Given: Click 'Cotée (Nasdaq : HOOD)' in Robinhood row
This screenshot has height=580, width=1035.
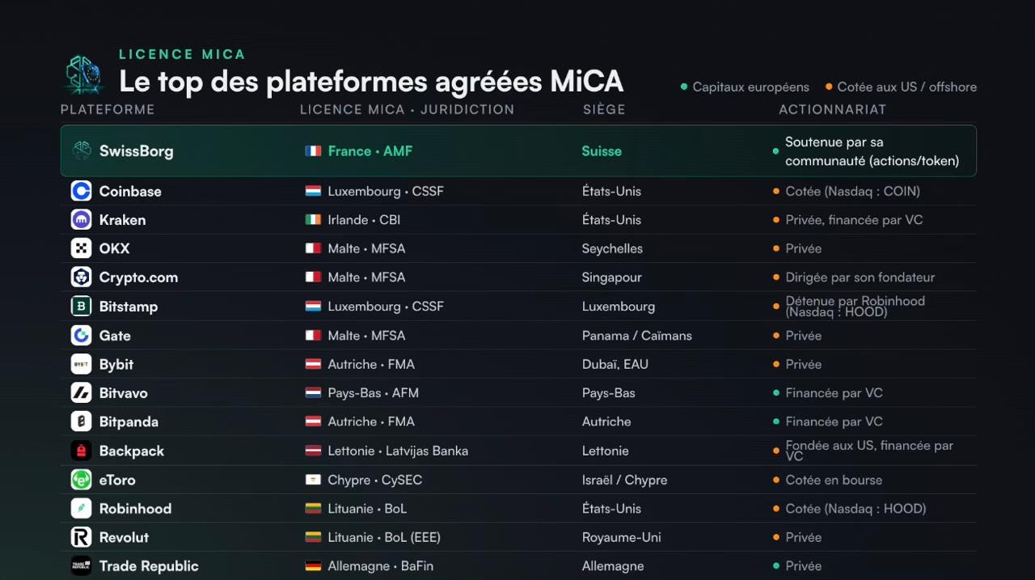Looking at the screenshot, I should click(855, 508).
